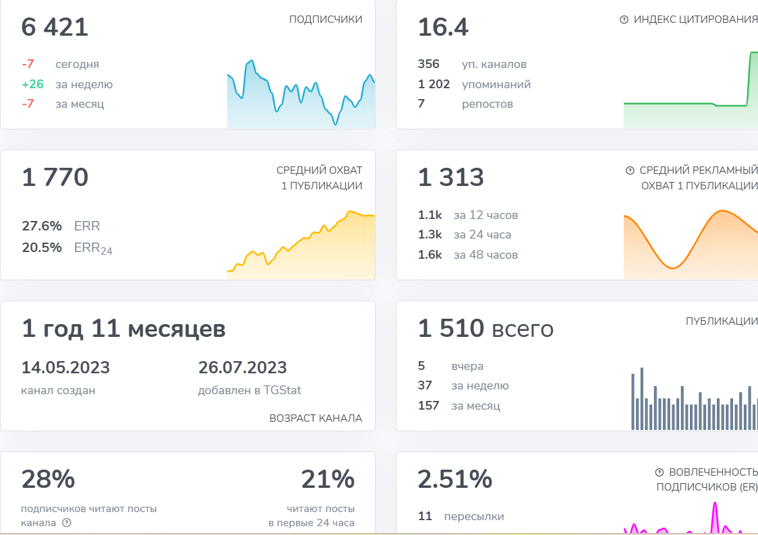Open the blue subscribers line chart
The image size is (758, 535).
pos(301,94)
